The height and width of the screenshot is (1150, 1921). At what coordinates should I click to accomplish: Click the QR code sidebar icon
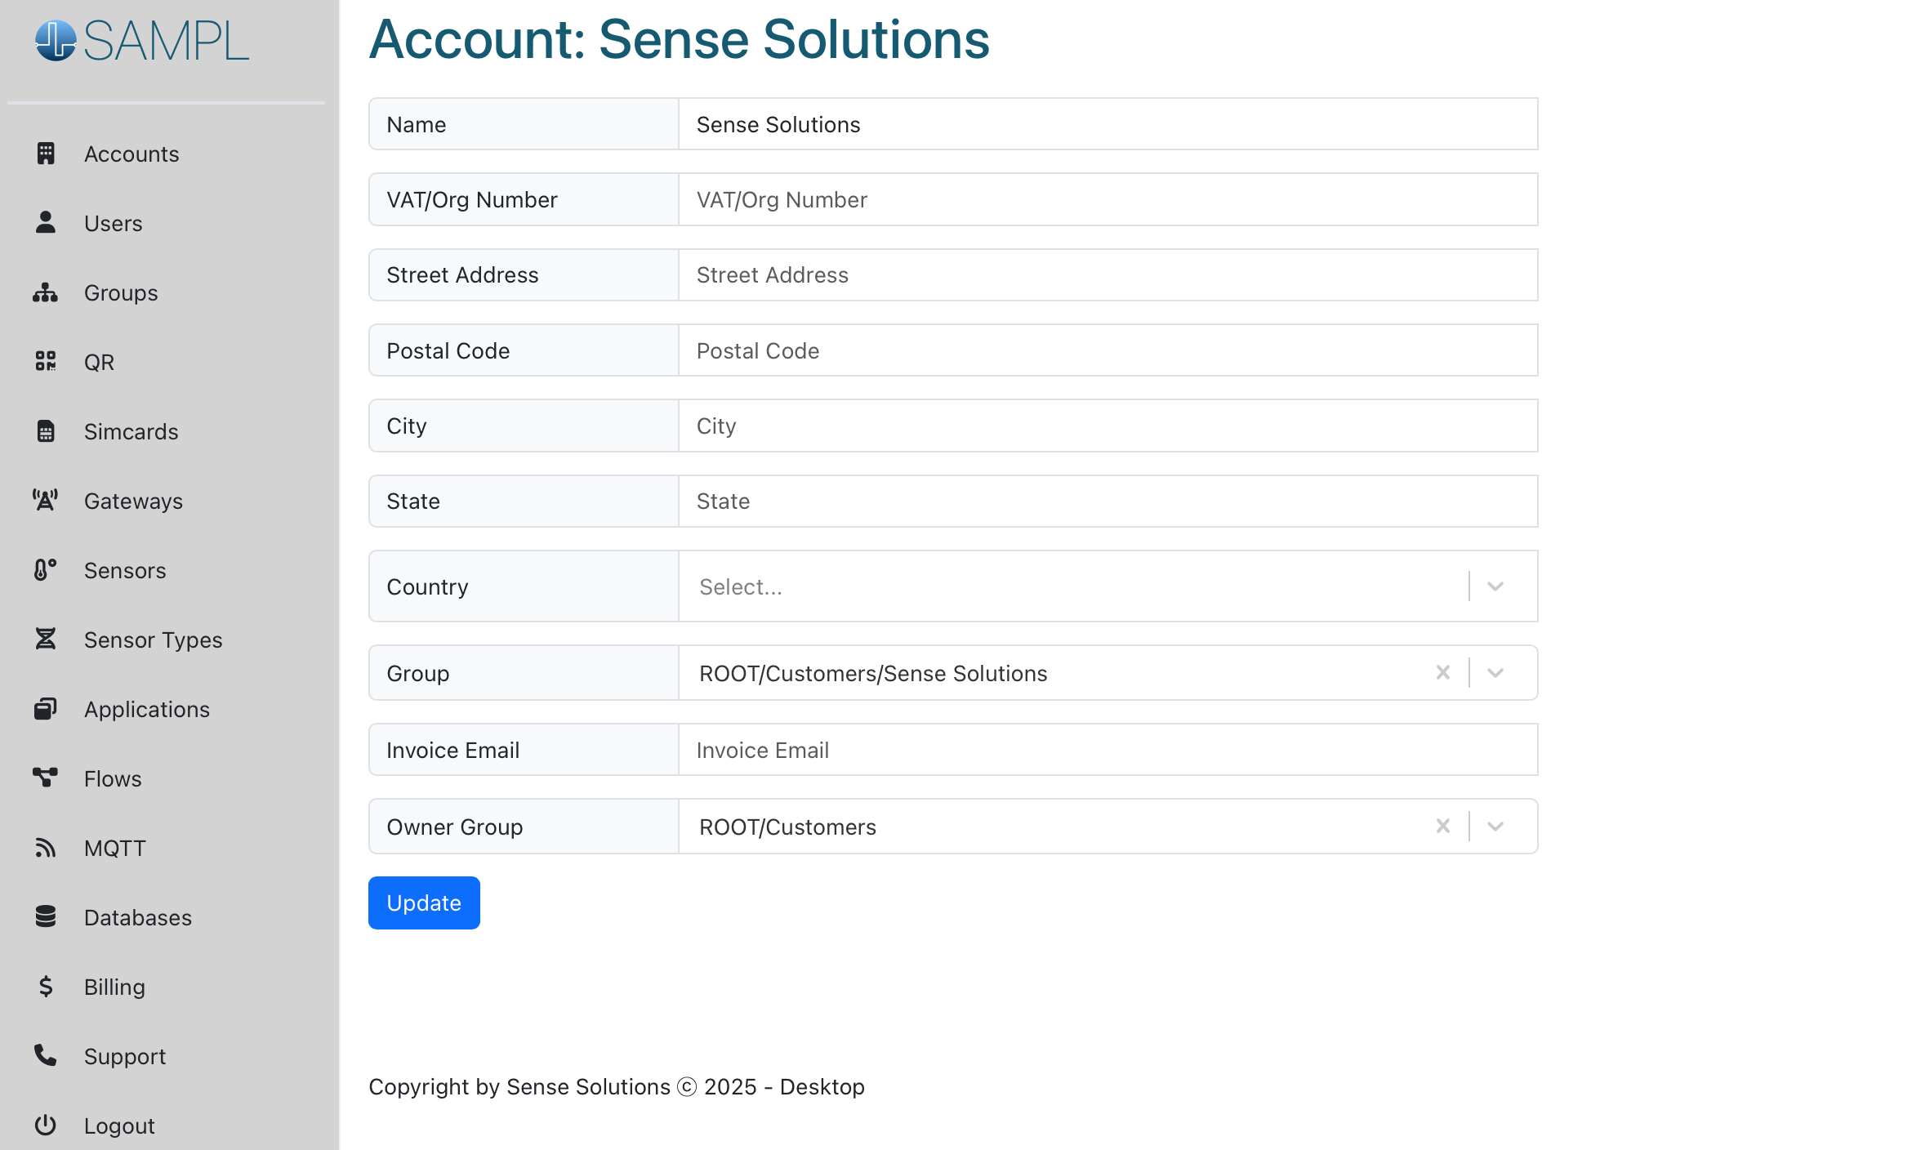click(45, 361)
